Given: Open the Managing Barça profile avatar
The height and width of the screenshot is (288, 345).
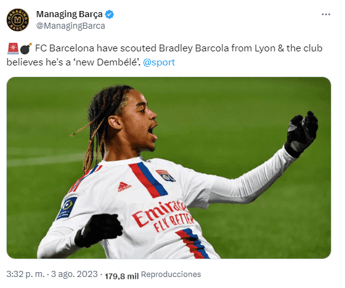Looking at the screenshot, I should click(x=18, y=20).
